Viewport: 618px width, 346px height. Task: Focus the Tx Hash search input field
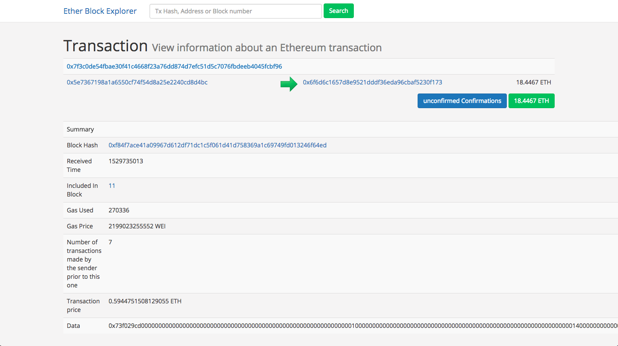point(235,11)
